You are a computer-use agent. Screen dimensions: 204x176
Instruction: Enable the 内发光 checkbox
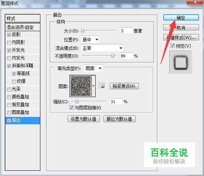[9, 58]
